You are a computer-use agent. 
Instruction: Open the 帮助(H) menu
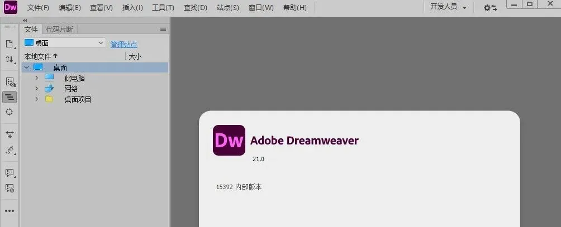(x=295, y=8)
